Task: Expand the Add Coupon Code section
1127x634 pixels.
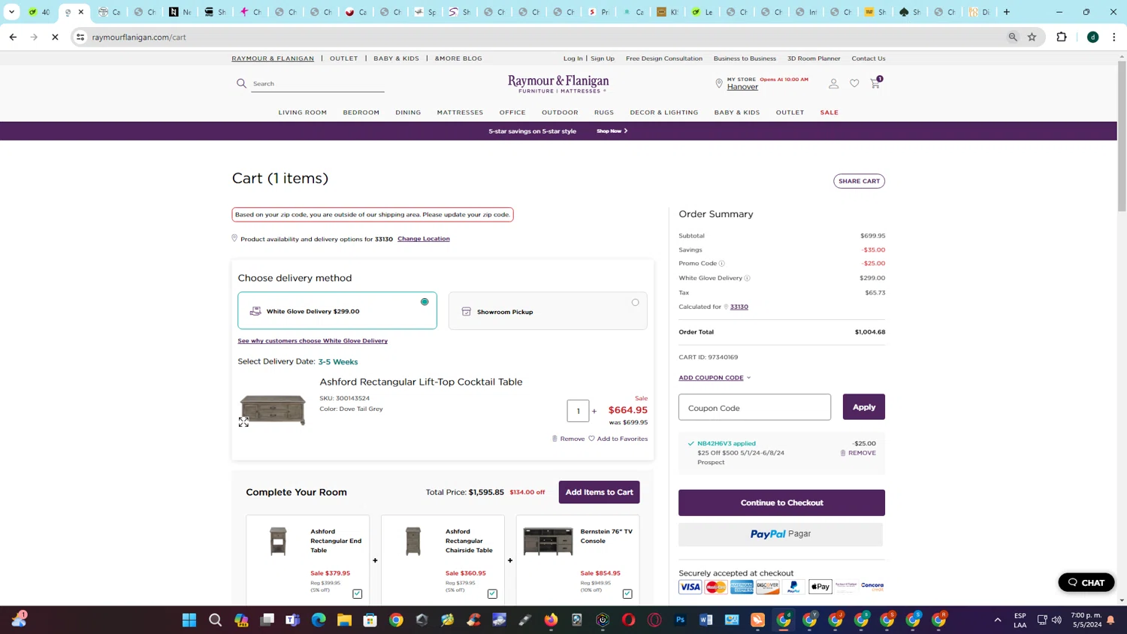Action: point(715,378)
